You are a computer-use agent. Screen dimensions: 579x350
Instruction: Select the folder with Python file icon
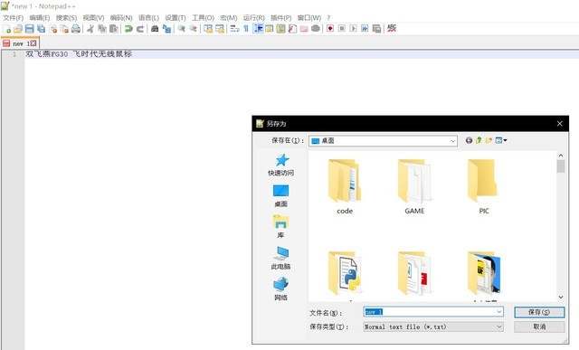click(345, 274)
